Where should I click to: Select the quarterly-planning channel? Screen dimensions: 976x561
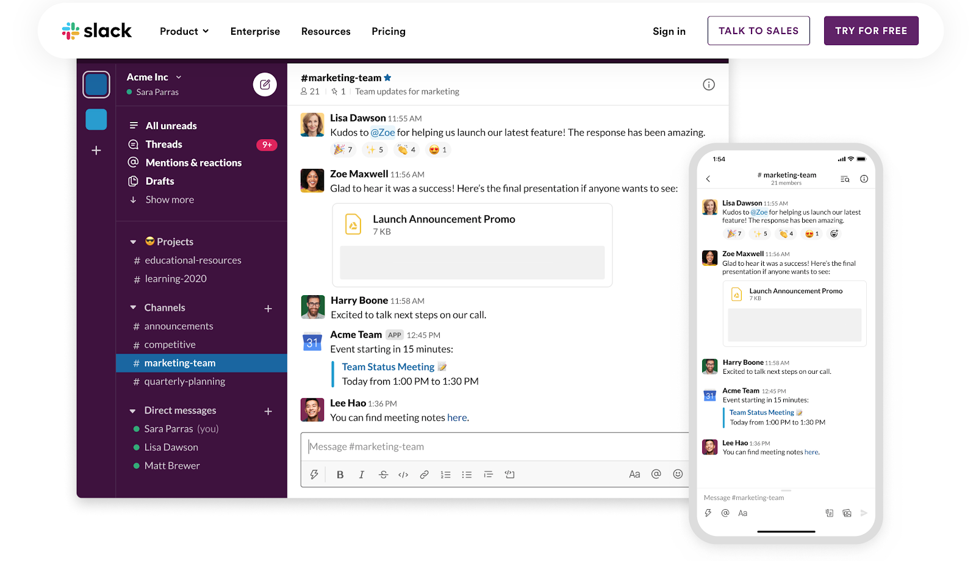click(201, 381)
